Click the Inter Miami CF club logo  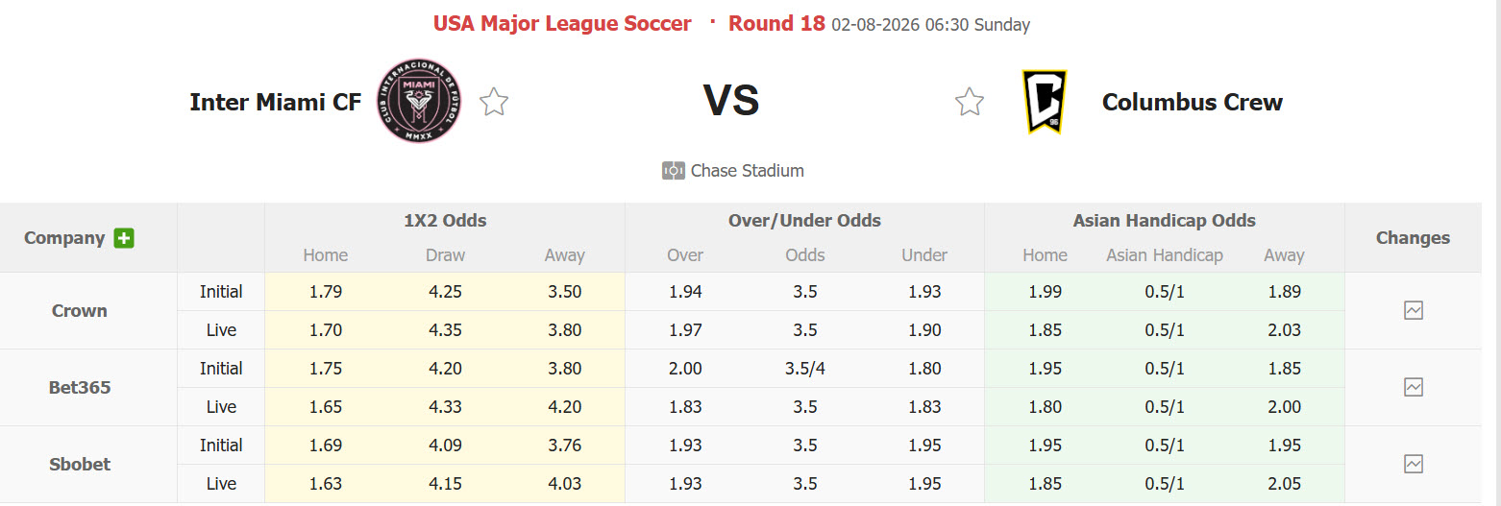click(418, 102)
